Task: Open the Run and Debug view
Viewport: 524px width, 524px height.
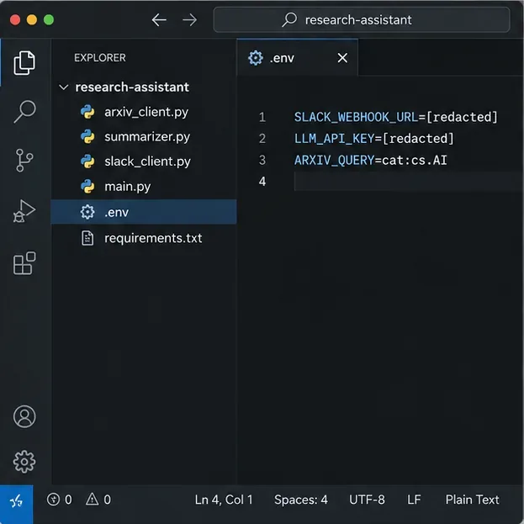Action: 24,211
